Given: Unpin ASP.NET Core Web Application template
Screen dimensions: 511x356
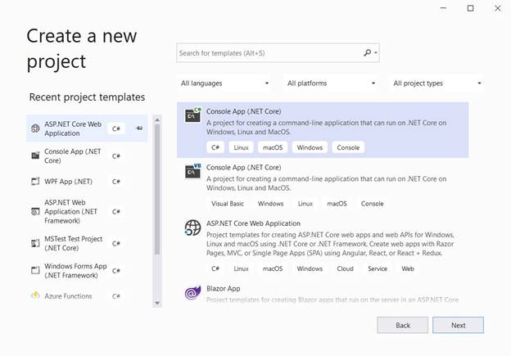Looking at the screenshot, I should tap(139, 128).
